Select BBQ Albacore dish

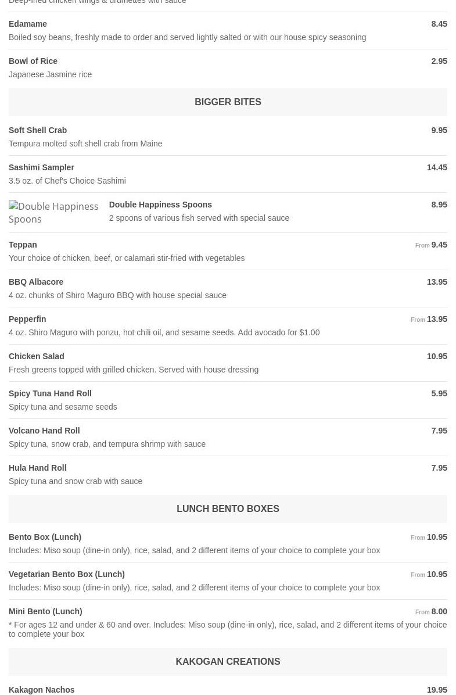[x=36, y=282]
